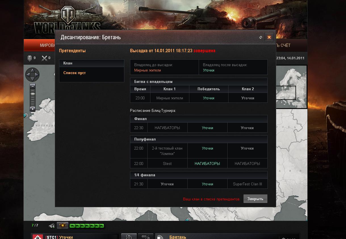Viewport: 346px width, 239px height.
Task: Click the green chips progress row
Action: point(87,226)
